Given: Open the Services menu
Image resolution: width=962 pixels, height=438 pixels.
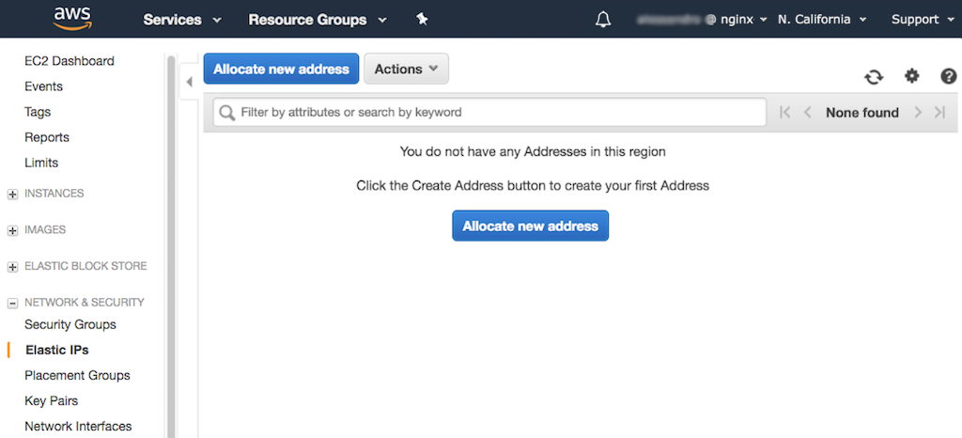Looking at the screenshot, I should point(182,20).
